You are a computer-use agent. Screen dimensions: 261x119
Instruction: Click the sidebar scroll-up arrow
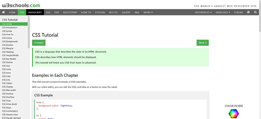29,16
